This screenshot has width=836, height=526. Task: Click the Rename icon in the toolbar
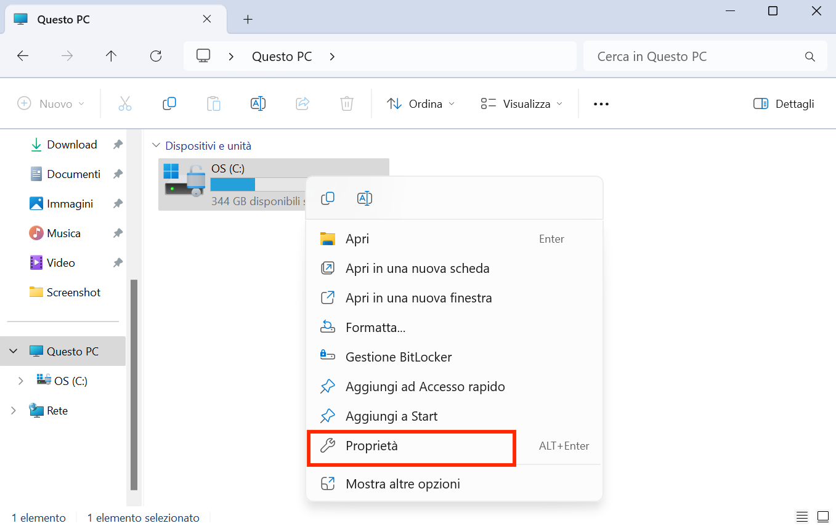(258, 103)
